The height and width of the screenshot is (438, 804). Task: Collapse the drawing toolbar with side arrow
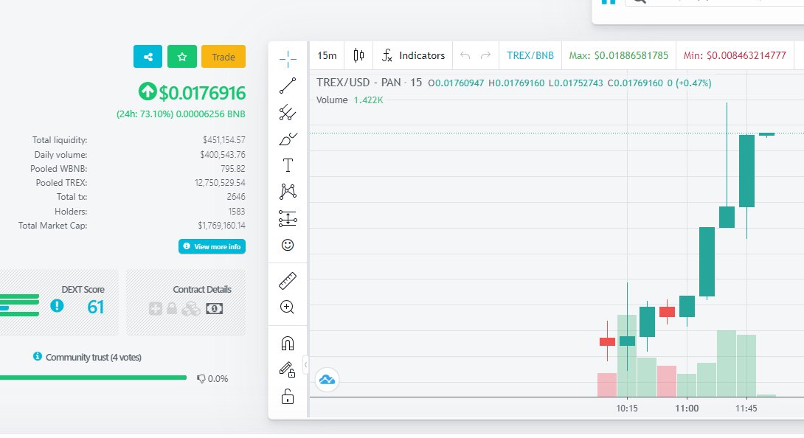coord(305,365)
